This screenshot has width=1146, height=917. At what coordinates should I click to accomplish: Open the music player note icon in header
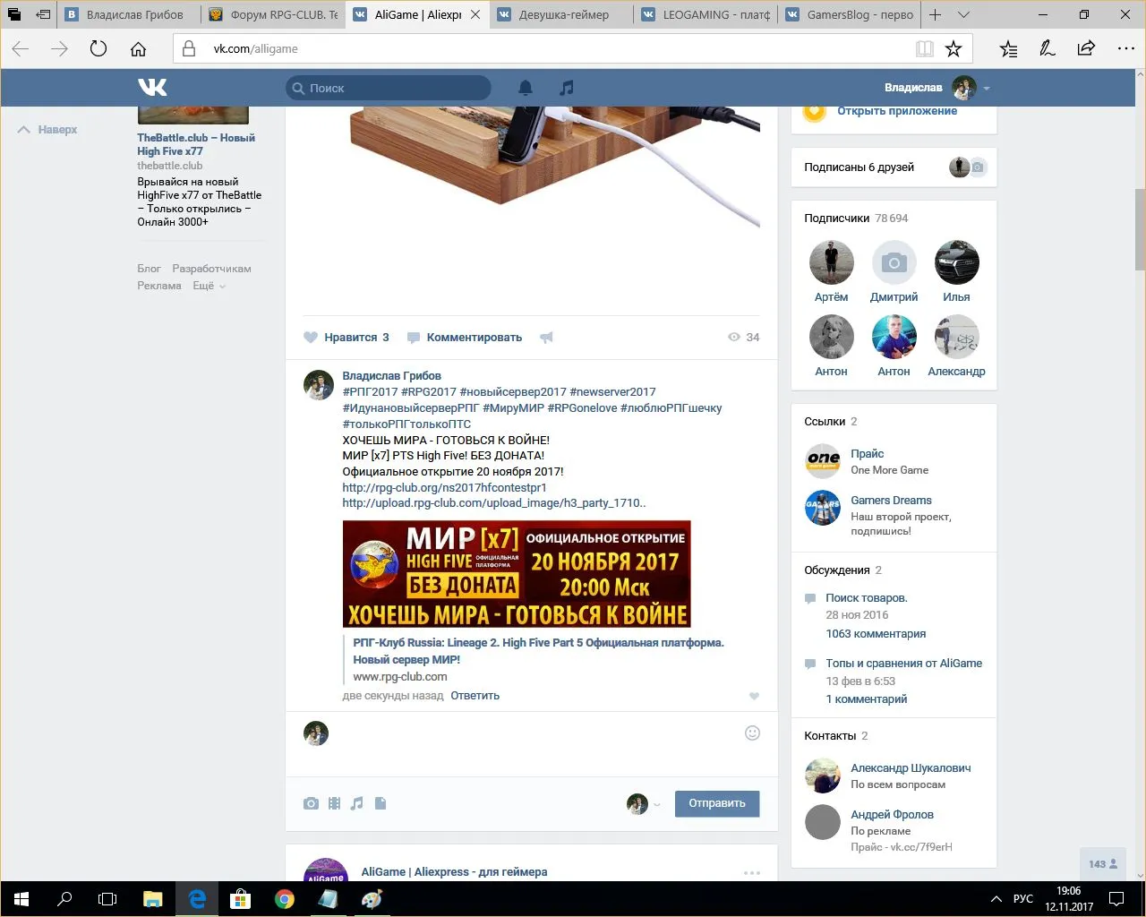coord(566,88)
